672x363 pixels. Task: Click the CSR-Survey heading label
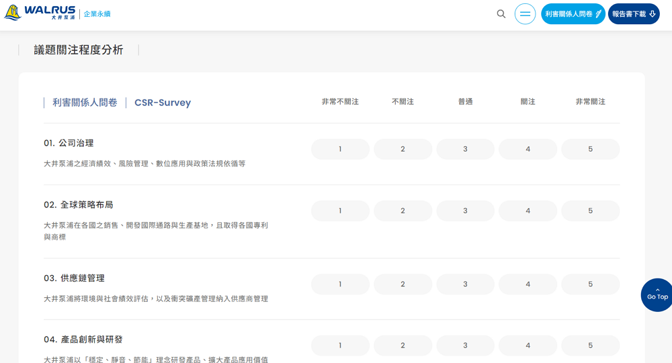[x=163, y=103]
